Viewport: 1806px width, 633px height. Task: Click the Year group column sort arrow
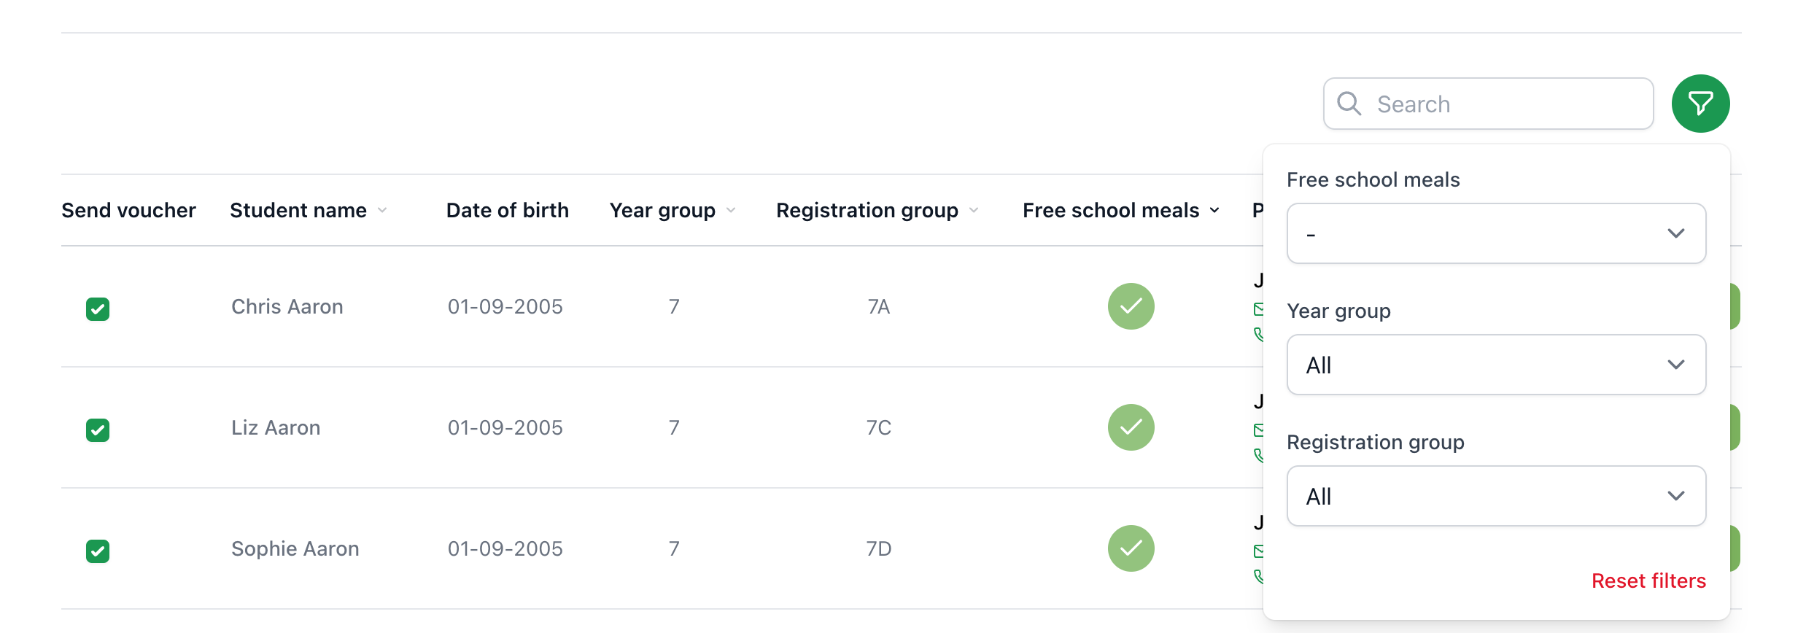click(x=731, y=211)
